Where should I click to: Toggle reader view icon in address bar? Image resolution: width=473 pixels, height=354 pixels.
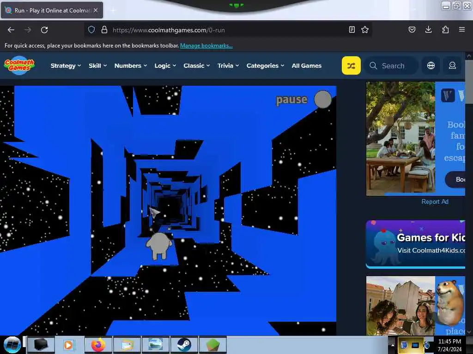(x=352, y=29)
